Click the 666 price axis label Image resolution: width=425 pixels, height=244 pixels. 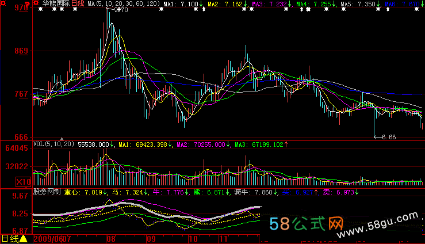[21, 137]
